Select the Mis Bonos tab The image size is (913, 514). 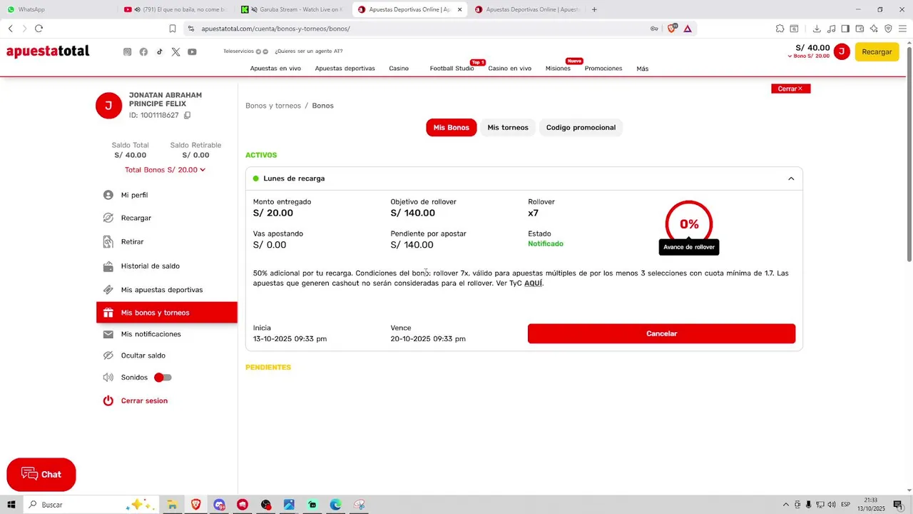click(x=452, y=128)
